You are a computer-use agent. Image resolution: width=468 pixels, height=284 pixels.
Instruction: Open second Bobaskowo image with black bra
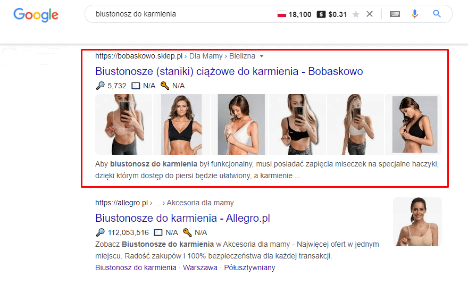coord(182,124)
